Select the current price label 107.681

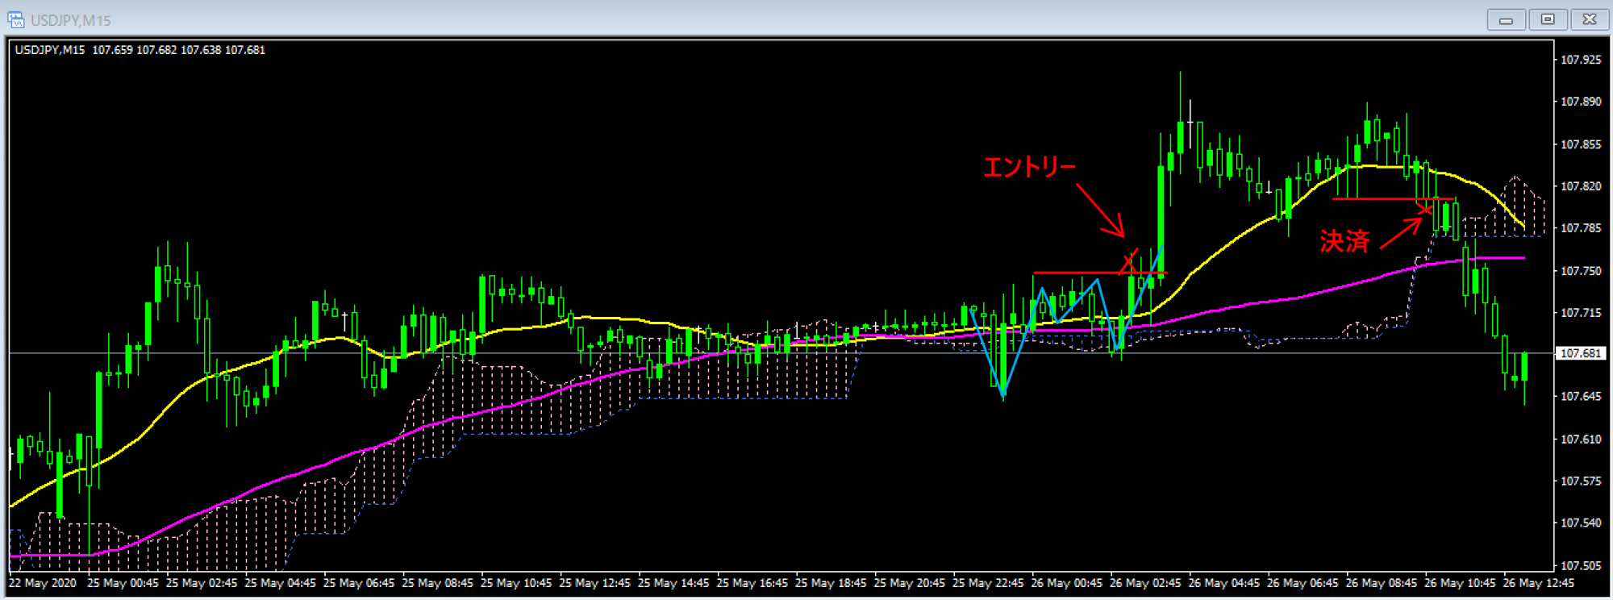click(1579, 353)
